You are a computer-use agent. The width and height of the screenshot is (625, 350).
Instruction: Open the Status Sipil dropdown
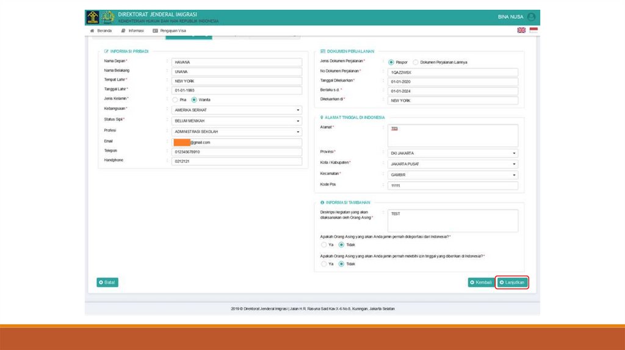(237, 121)
